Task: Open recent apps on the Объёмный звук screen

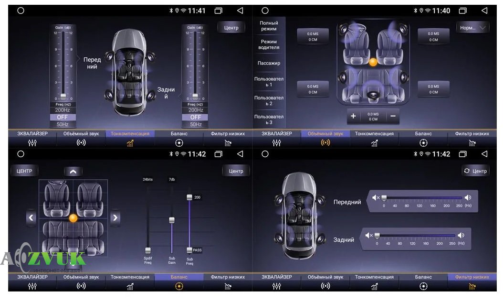Action: (x=462, y=11)
